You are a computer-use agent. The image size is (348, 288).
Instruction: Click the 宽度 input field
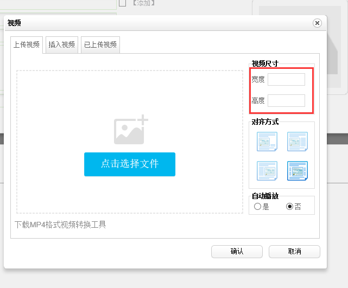pyautogui.click(x=286, y=80)
